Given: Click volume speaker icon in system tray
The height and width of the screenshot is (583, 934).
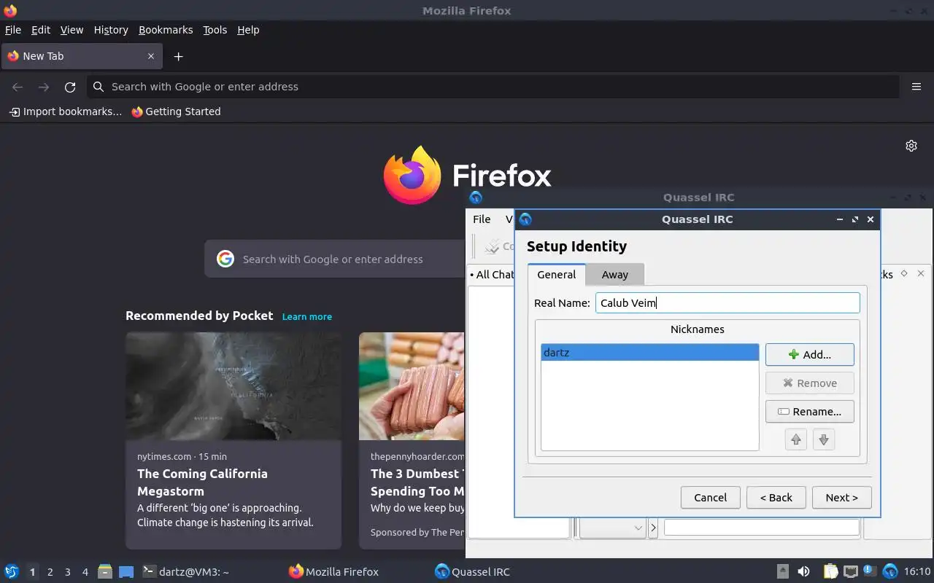Looking at the screenshot, I should (x=803, y=572).
